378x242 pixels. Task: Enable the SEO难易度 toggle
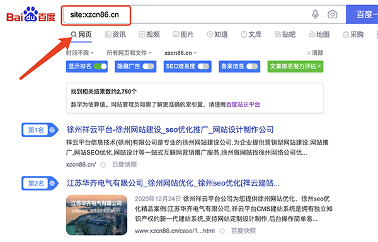pos(203,67)
